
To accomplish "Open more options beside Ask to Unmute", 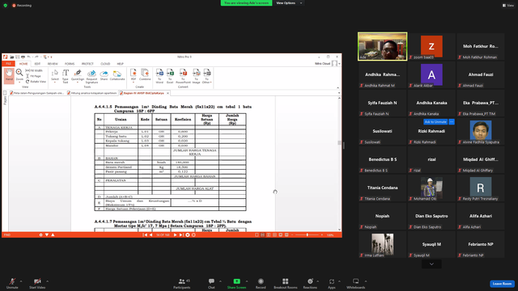I will click(x=452, y=122).
